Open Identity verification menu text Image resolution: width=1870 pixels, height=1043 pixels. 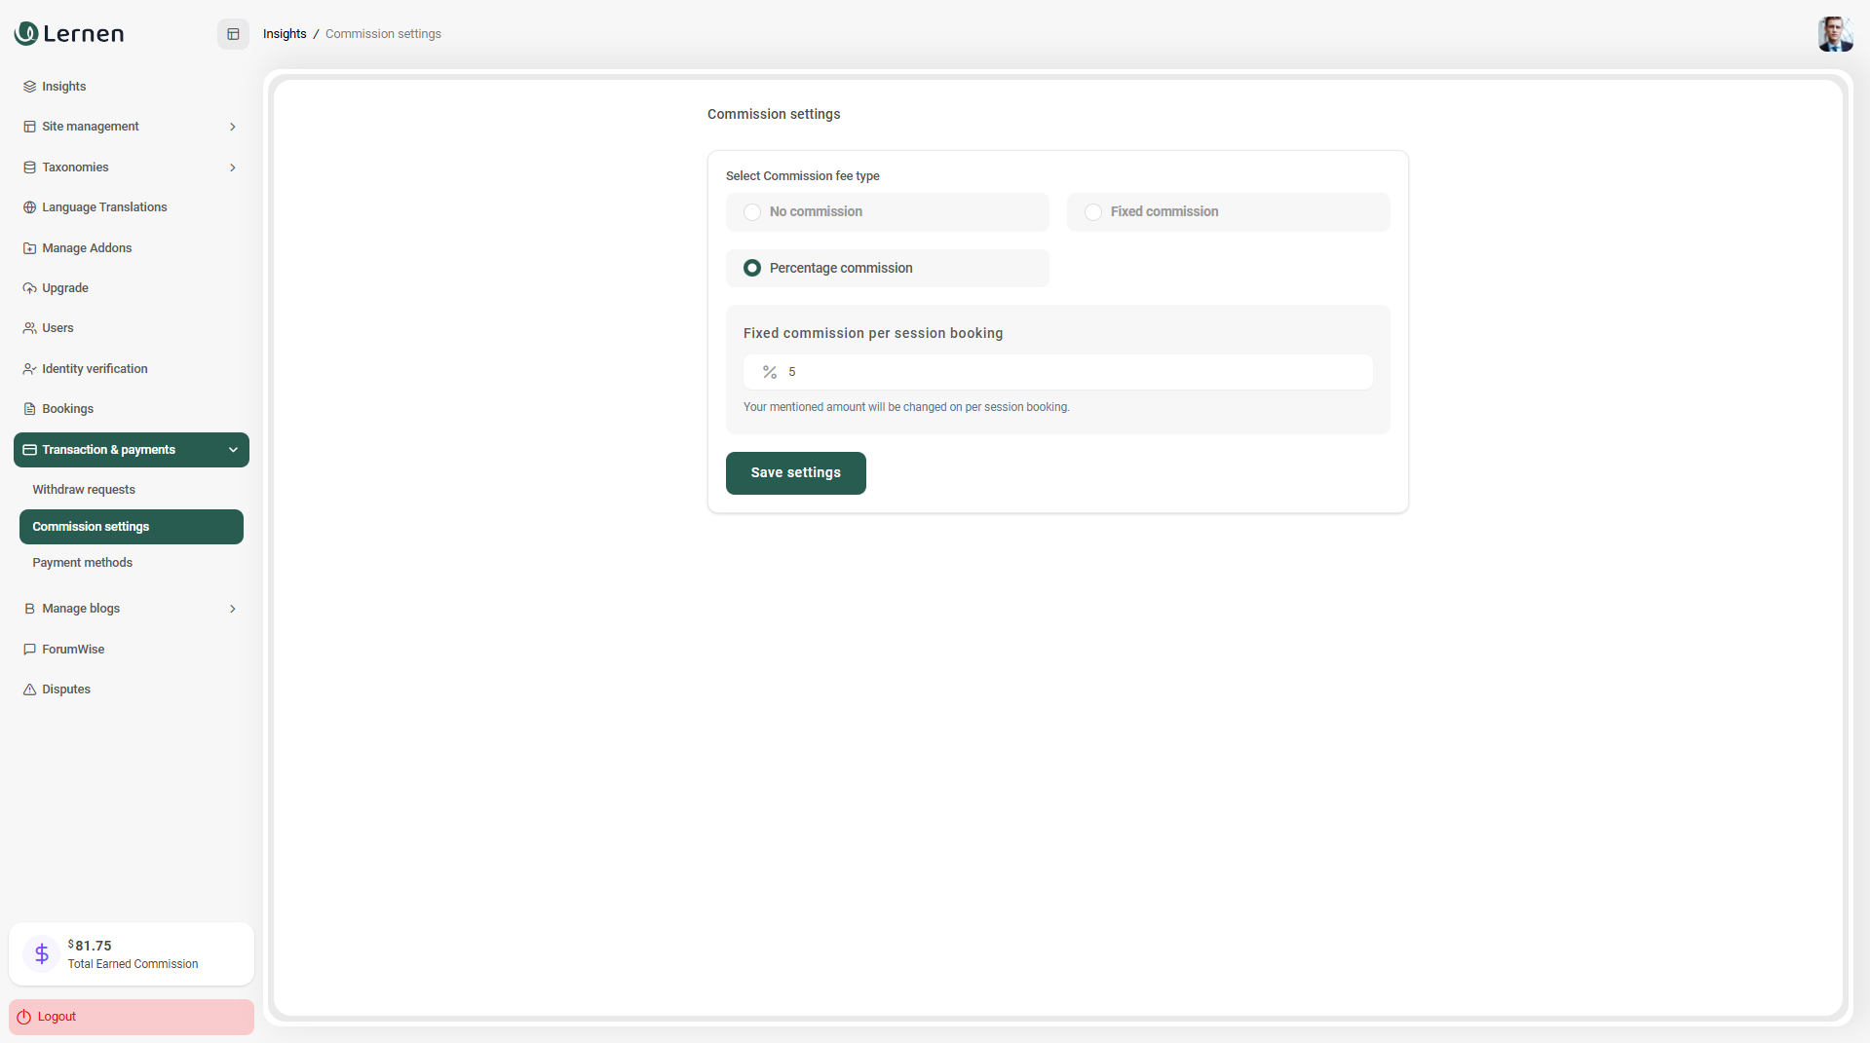(x=95, y=369)
